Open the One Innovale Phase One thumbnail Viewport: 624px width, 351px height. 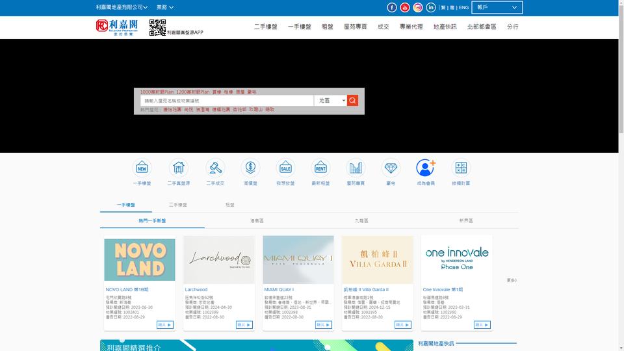(x=456, y=260)
